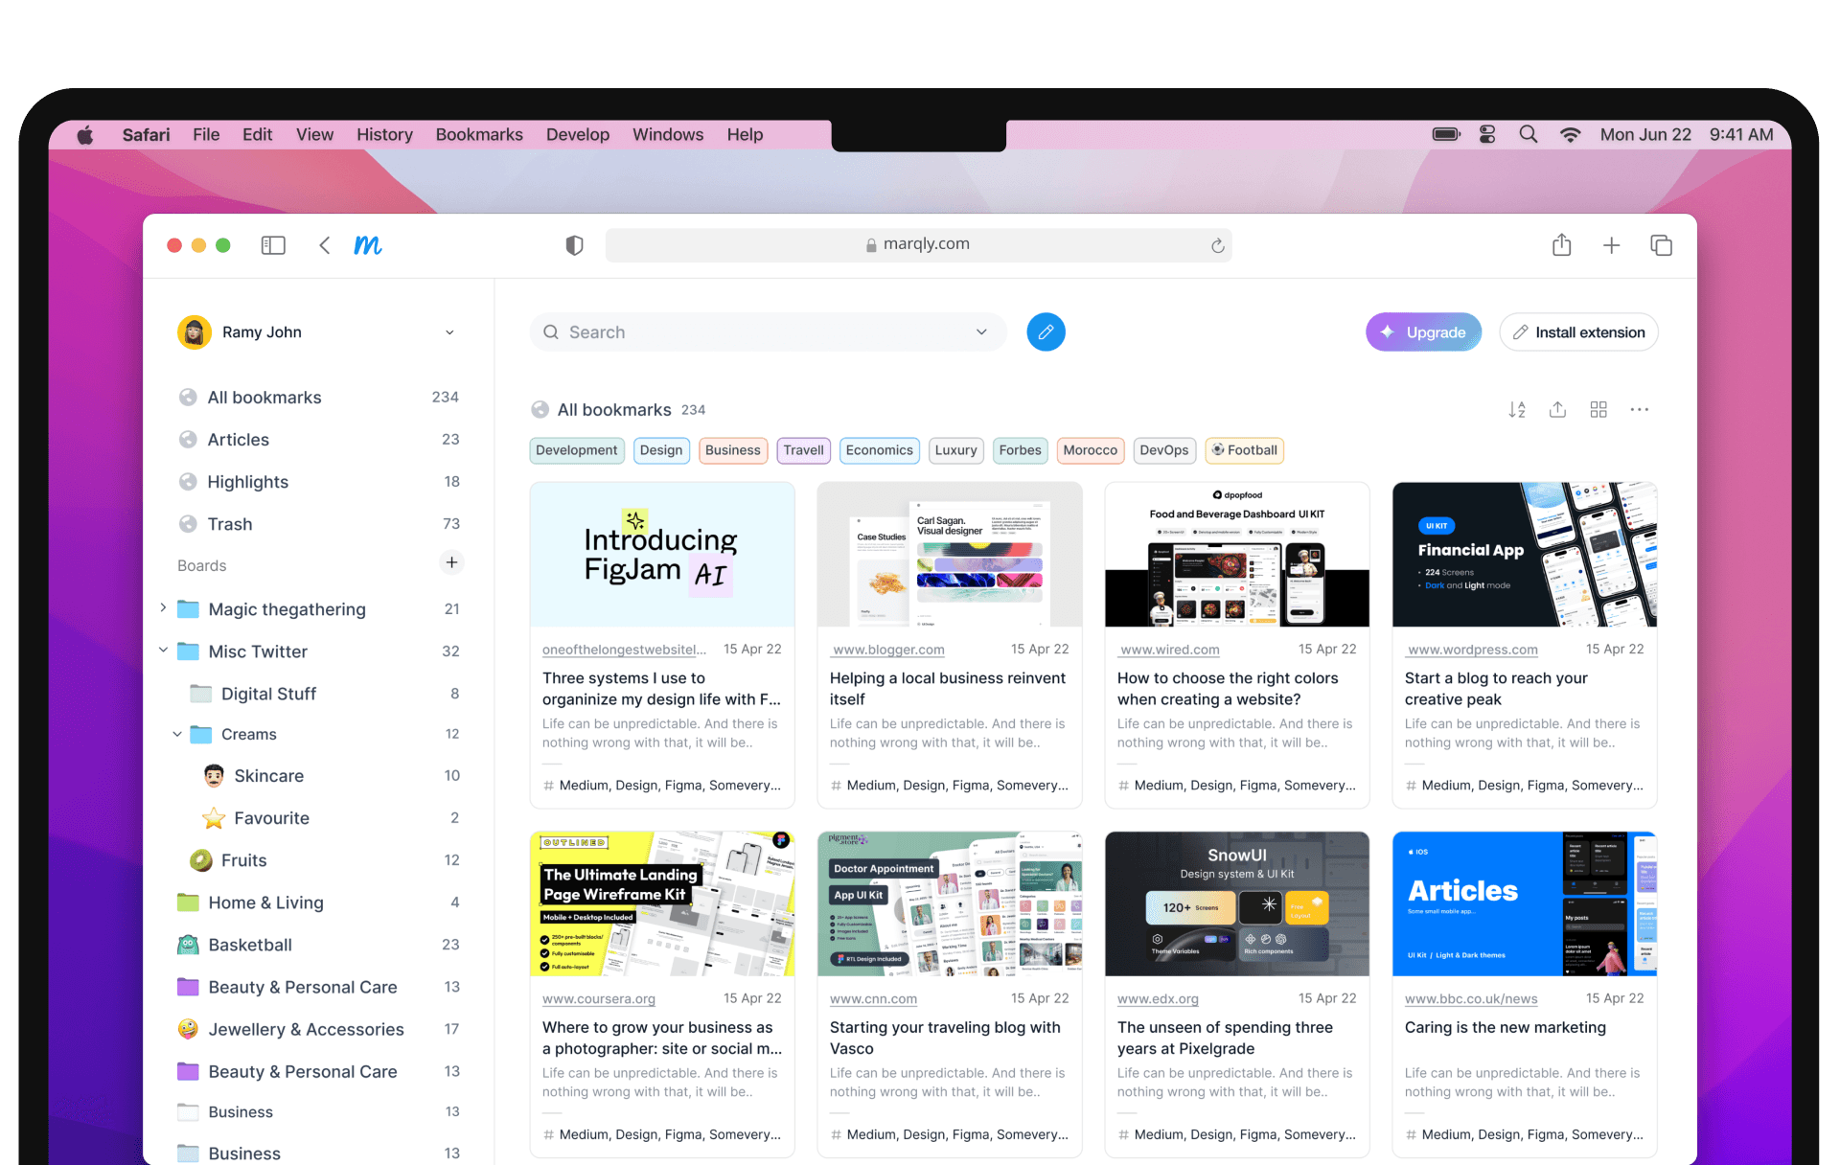Open the Ramy John account dropdown

(x=449, y=332)
